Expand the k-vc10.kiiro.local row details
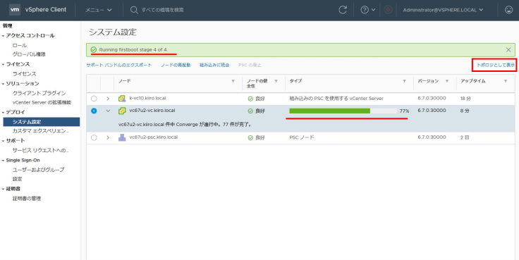 tap(108, 99)
